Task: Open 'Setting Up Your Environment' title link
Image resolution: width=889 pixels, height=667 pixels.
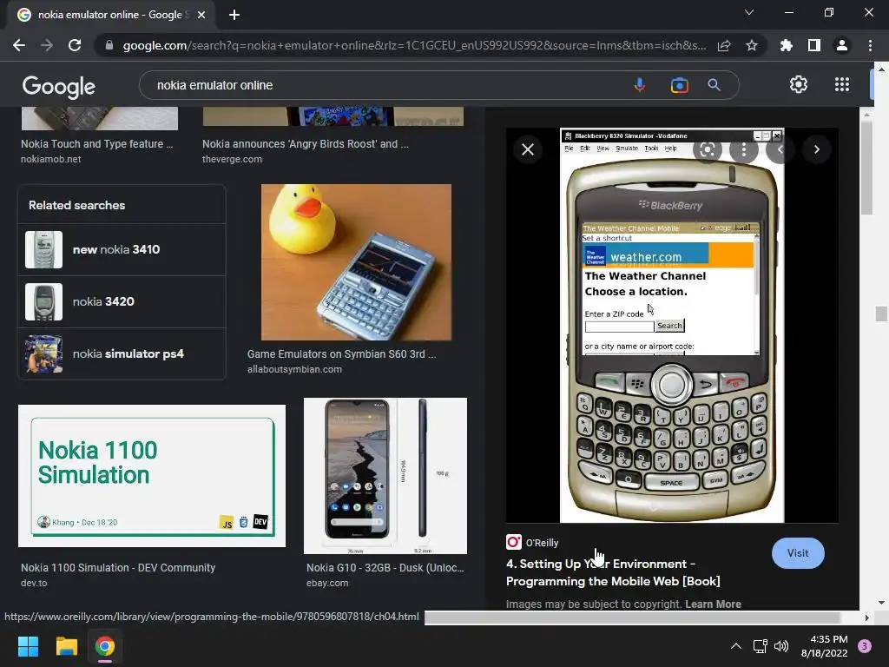Action: coord(613,572)
